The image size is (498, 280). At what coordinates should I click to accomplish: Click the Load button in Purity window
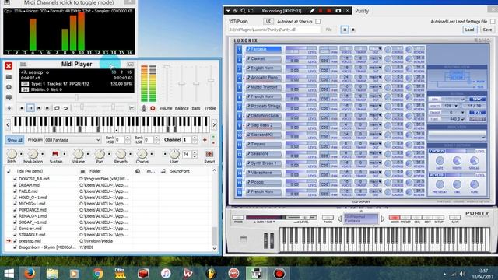[469, 30]
